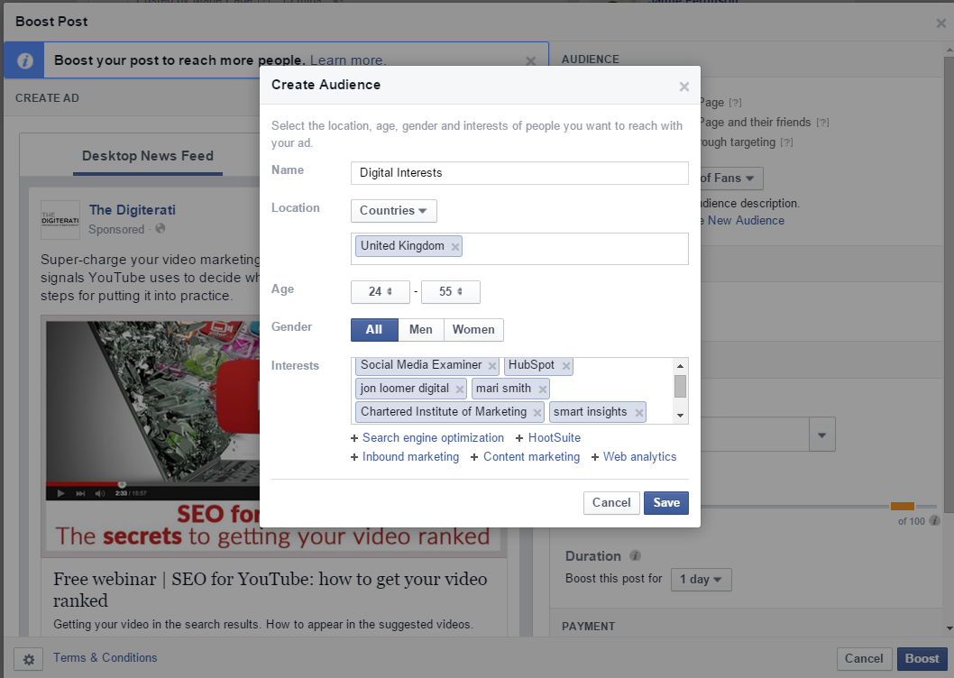Save the new audience
This screenshot has width=954, height=678.
(x=666, y=503)
